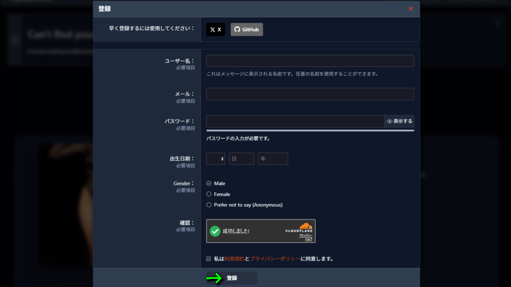
Task: Open the プライバシーポリシー link
Action: pyautogui.click(x=275, y=259)
